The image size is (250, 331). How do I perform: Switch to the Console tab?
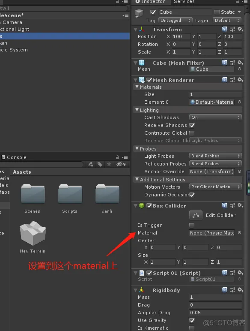[14, 157]
